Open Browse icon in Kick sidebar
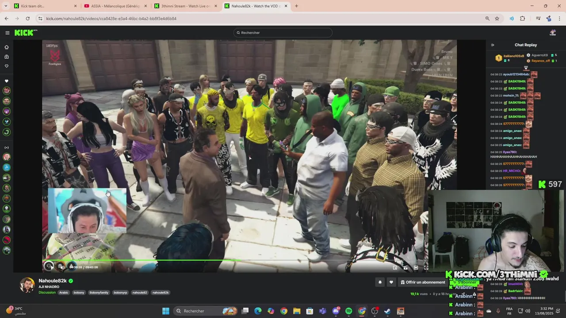Viewport: 566px width, 318px height. pos(7,57)
